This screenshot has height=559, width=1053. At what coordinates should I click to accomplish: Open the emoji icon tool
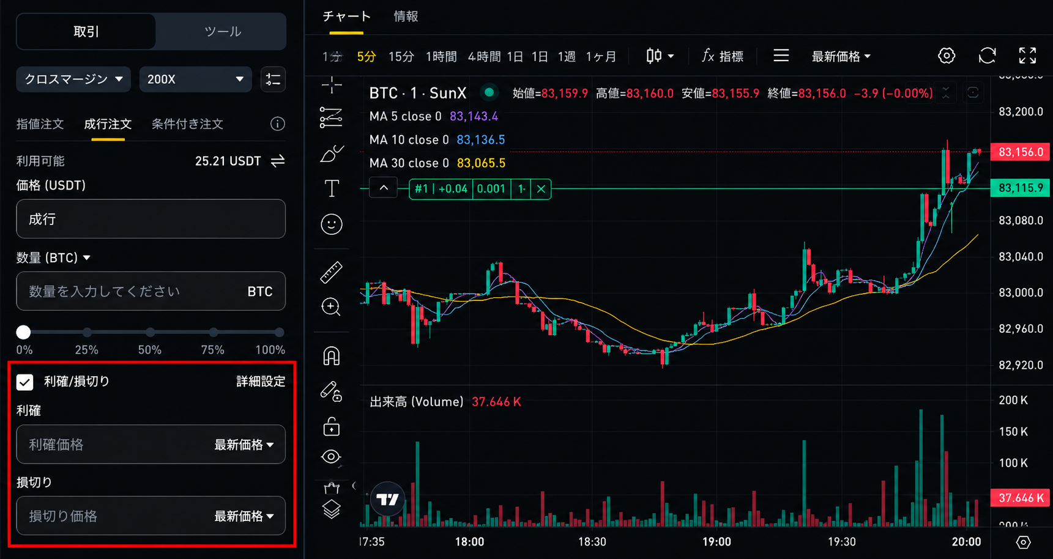point(332,224)
